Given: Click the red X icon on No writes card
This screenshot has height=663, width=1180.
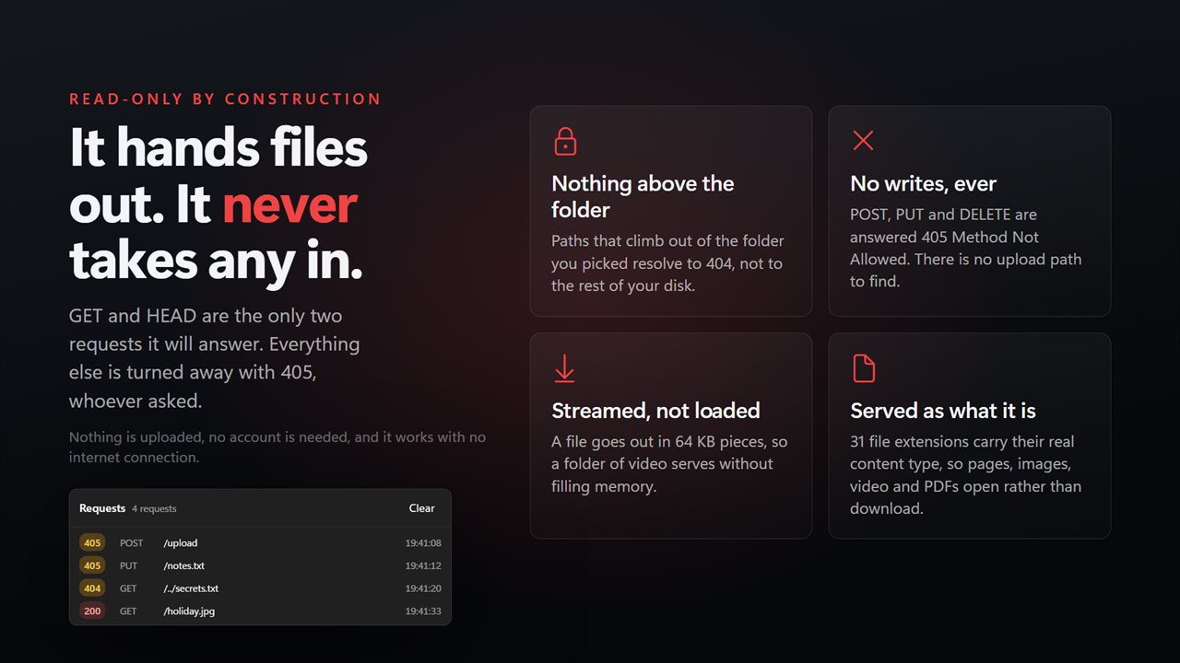Looking at the screenshot, I should [x=863, y=140].
